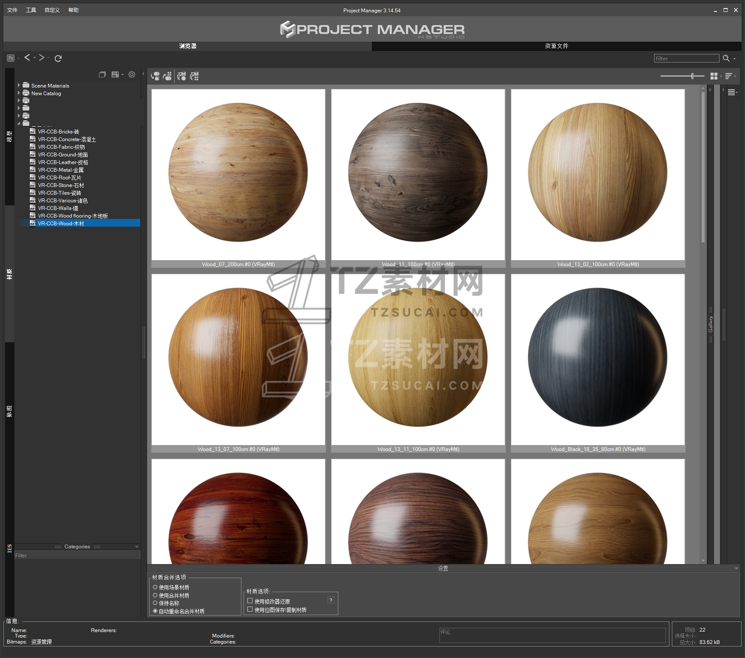Screen dimensions: 745x658
Task: Click the thumbnail grid view icon
Action: point(714,76)
